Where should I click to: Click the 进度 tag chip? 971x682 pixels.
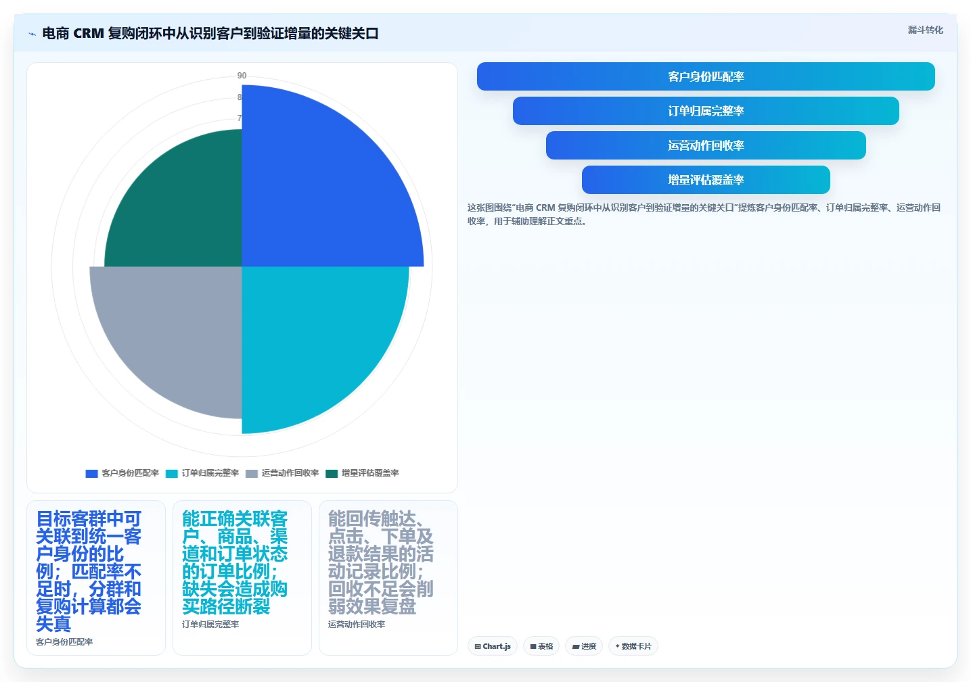click(x=584, y=646)
